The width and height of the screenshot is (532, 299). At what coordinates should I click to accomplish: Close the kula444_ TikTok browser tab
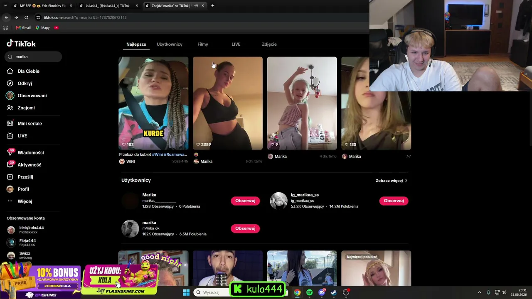[137, 5]
